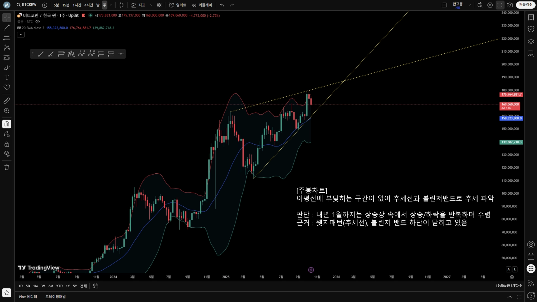Click the trash icon to remove drawings
This screenshot has width=537, height=302.
(x=7, y=167)
